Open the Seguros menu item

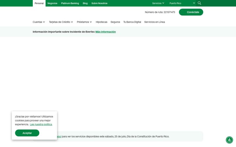[x=115, y=22]
